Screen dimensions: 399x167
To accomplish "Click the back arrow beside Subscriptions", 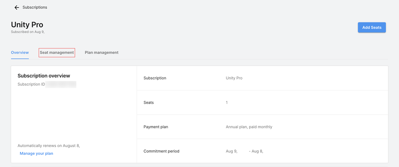I will [17, 8].
